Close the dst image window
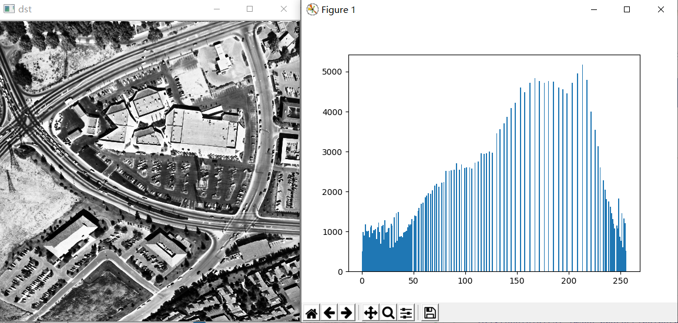 [x=283, y=9]
